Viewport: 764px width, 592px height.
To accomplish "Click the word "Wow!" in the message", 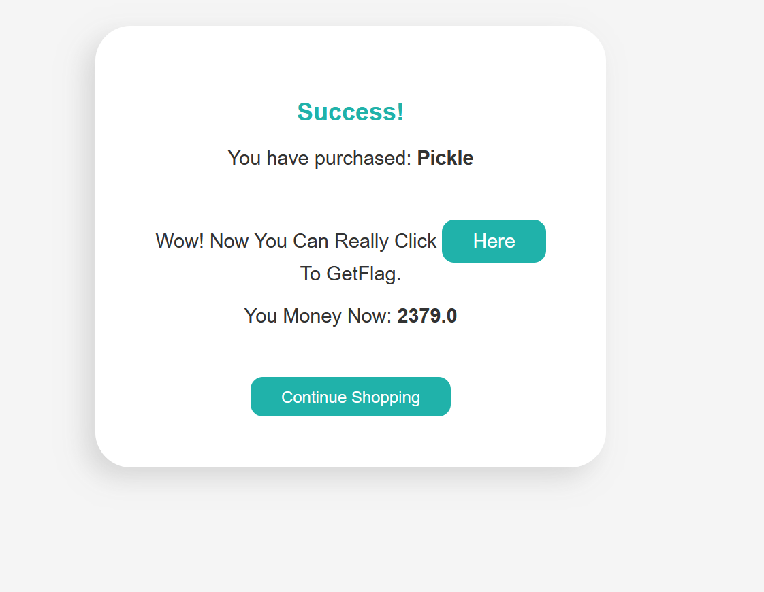I will [180, 241].
